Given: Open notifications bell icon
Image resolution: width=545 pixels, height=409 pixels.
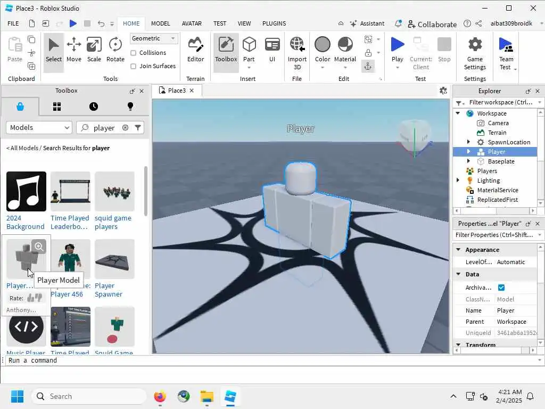Looking at the screenshot, I should [x=398, y=23].
